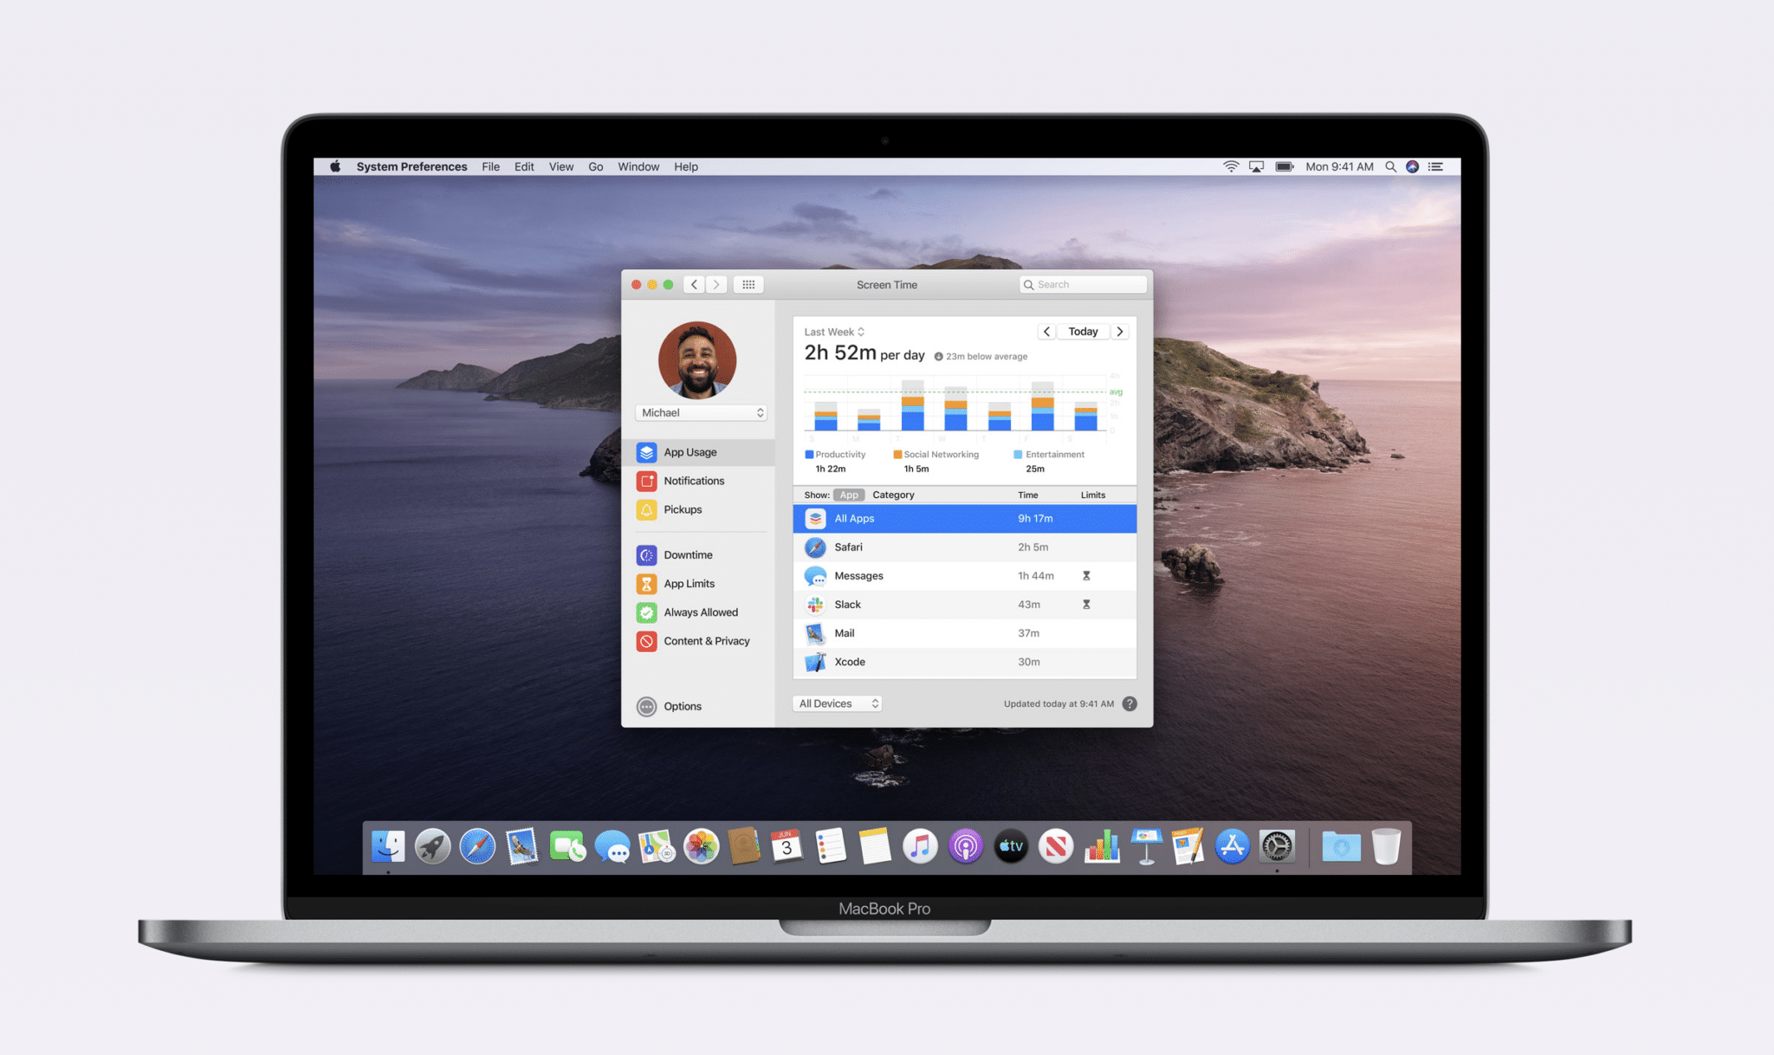Open Launchpad from the Dock
Image resolution: width=1774 pixels, height=1055 pixels.
432,846
